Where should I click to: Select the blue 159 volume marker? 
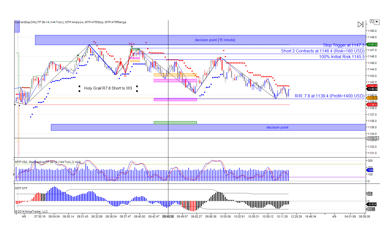pyautogui.click(x=370, y=170)
